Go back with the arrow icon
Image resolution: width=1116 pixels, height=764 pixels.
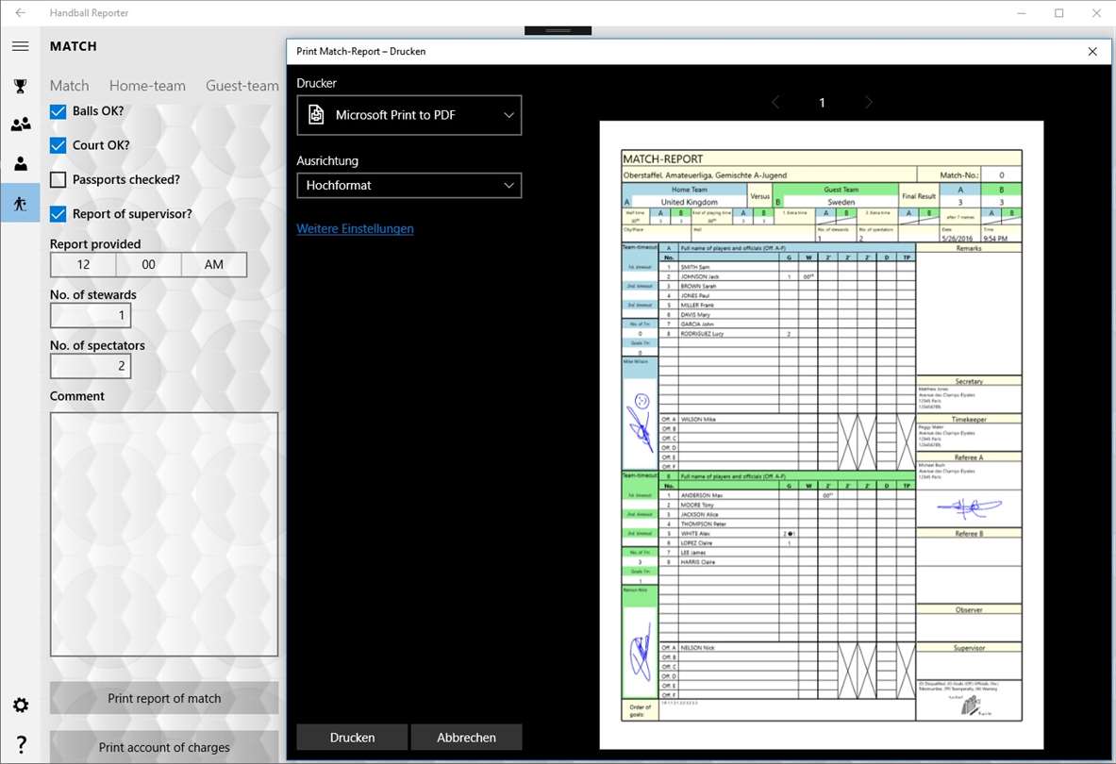point(21,13)
